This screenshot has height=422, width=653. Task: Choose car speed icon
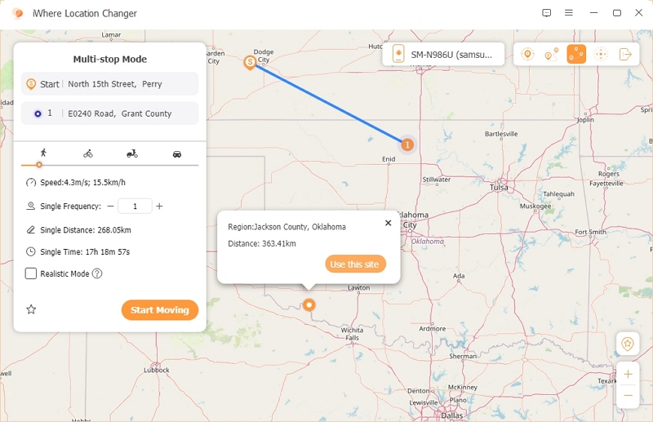click(x=177, y=154)
